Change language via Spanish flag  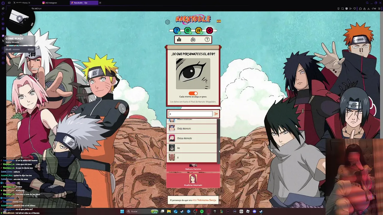[219, 21]
